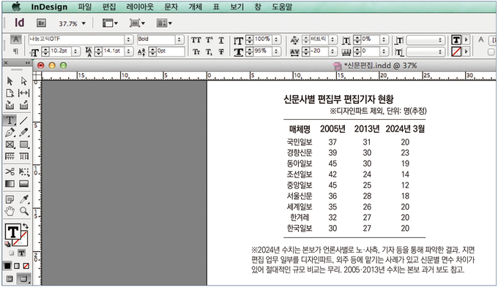This screenshot has width=498, height=287.
Task: Toggle Underline formatting
Action: (x=221, y=40)
